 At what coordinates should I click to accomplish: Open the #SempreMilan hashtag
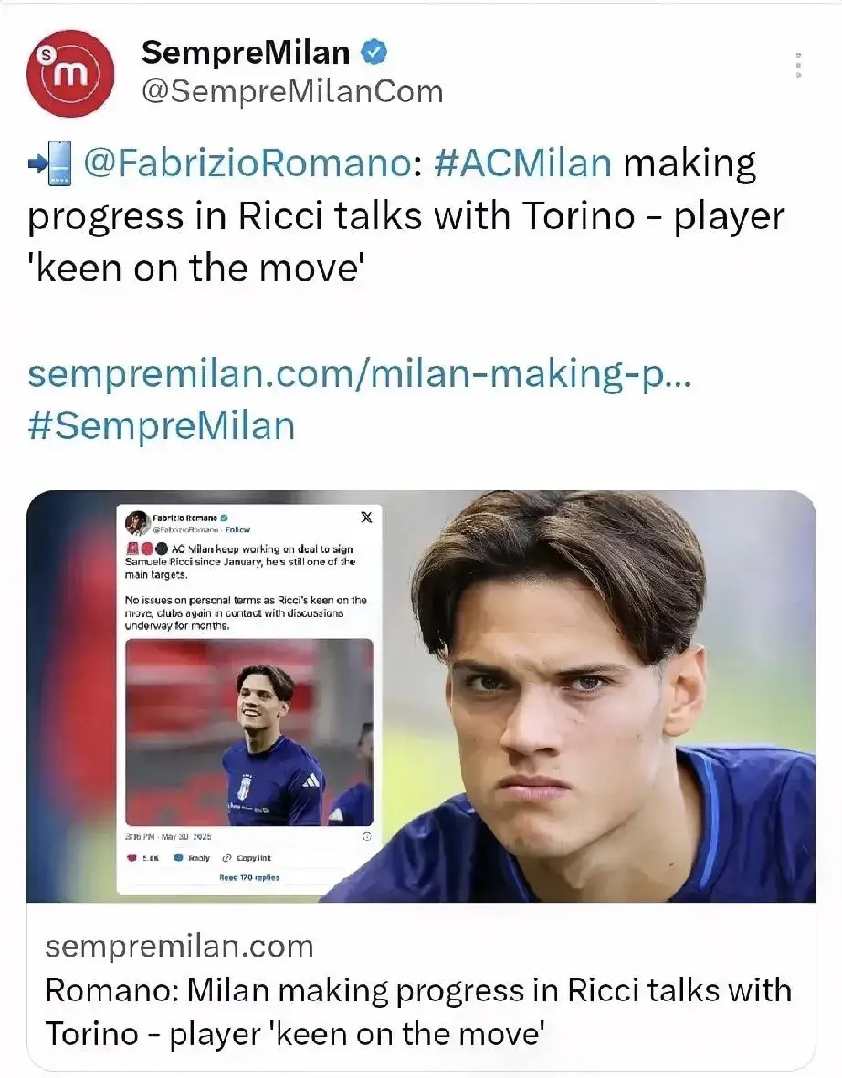pos(162,425)
